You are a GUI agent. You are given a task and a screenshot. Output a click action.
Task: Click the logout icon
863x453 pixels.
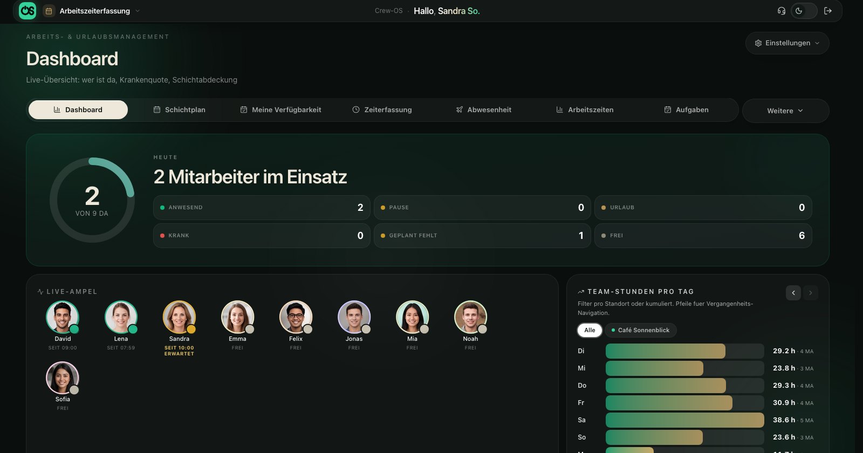(828, 11)
